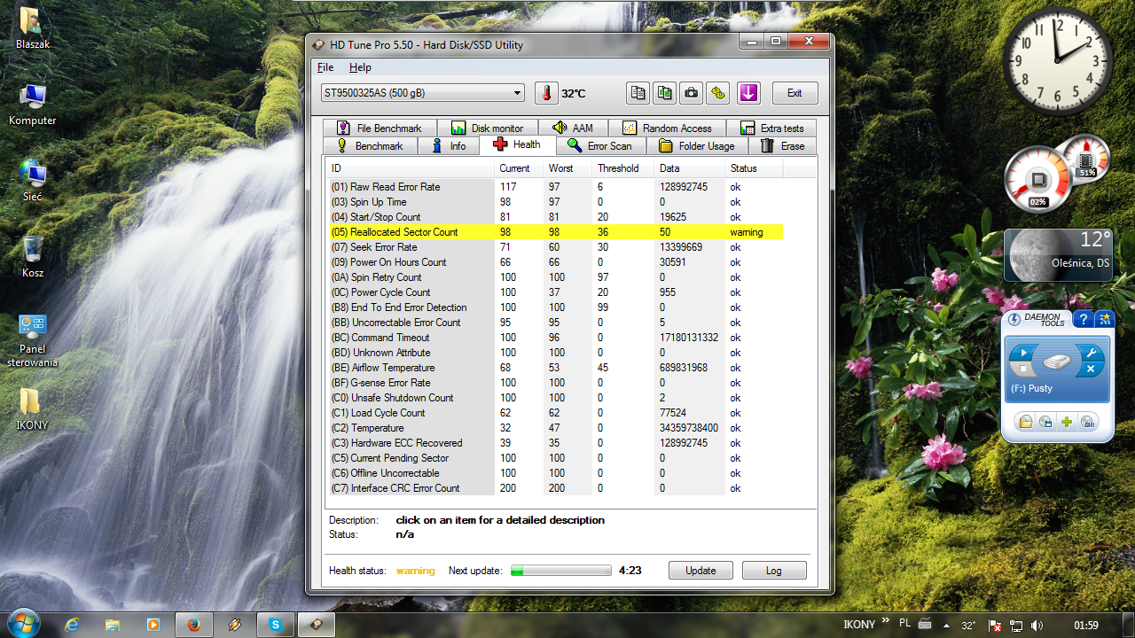1135x638 pixels.
Task: Open the taskbar clock showing 01:59
Action: click(1086, 626)
